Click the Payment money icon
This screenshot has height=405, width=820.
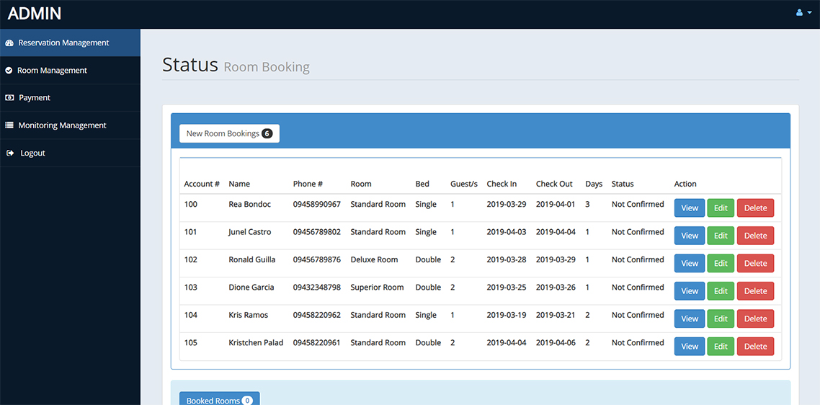pyautogui.click(x=9, y=98)
